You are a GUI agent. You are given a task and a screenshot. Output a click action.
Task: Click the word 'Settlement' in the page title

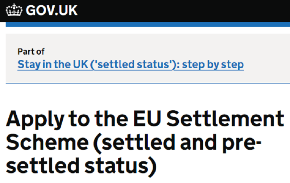(225, 118)
